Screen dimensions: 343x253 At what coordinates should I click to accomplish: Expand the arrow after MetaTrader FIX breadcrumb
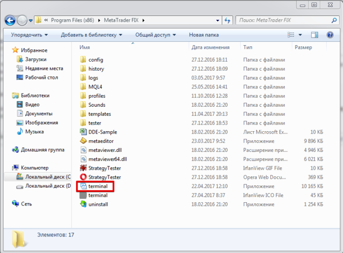(143, 20)
